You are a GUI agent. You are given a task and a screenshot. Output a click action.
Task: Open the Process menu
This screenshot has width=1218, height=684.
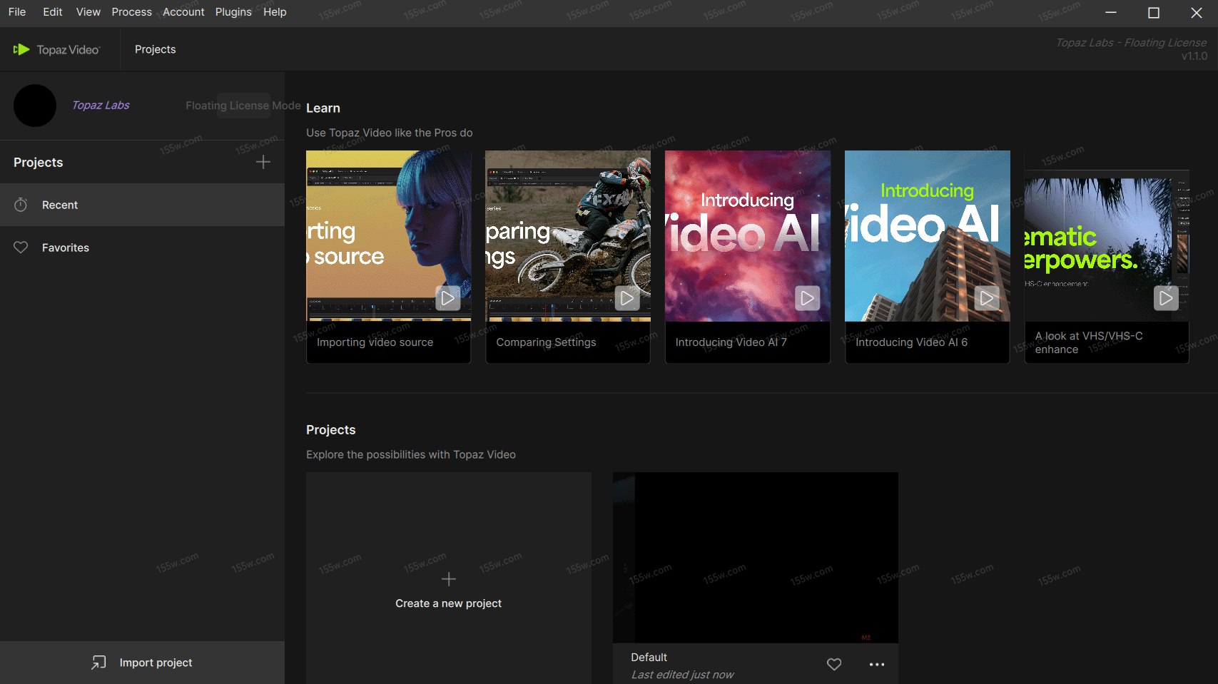(x=131, y=12)
